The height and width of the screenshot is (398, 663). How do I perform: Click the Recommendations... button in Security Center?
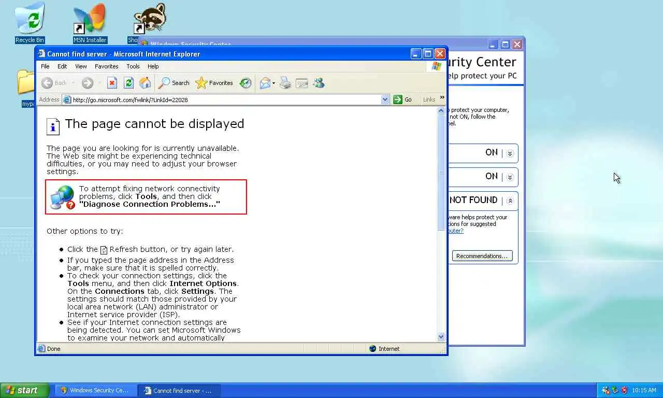[x=482, y=256]
